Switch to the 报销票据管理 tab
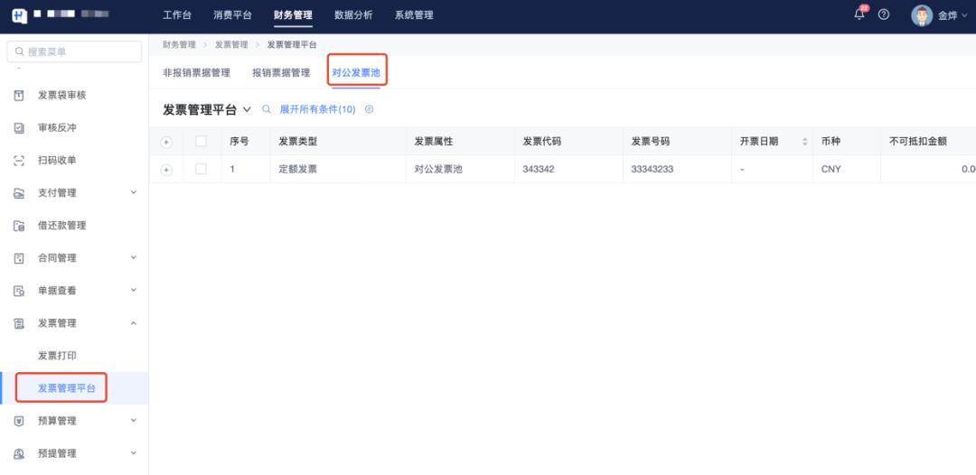 pyautogui.click(x=281, y=73)
